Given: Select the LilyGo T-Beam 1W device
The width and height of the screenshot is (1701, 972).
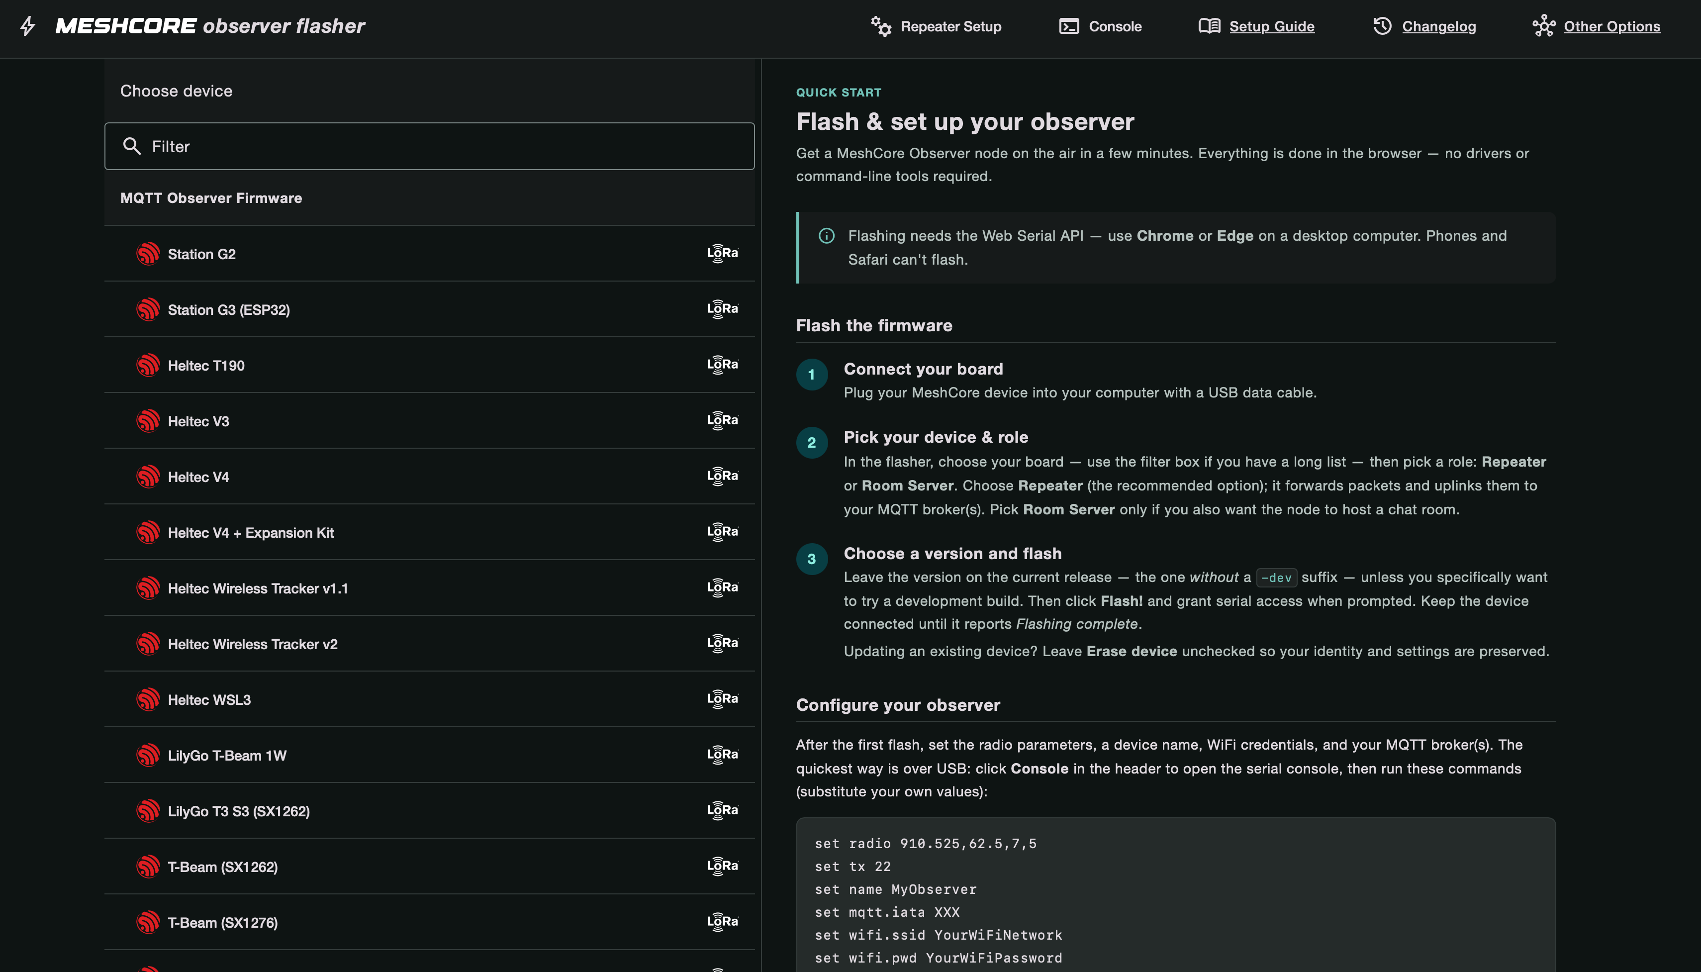Looking at the screenshot, I should 430,755.
